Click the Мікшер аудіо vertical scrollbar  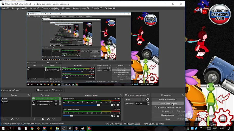click(122, 109)
